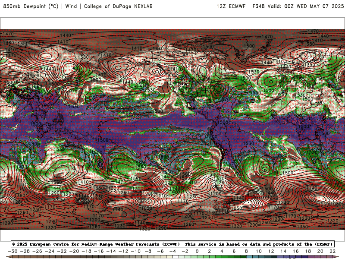Choose the -10 label on the color scale
The image size is (345, 259).
point(136,251)
